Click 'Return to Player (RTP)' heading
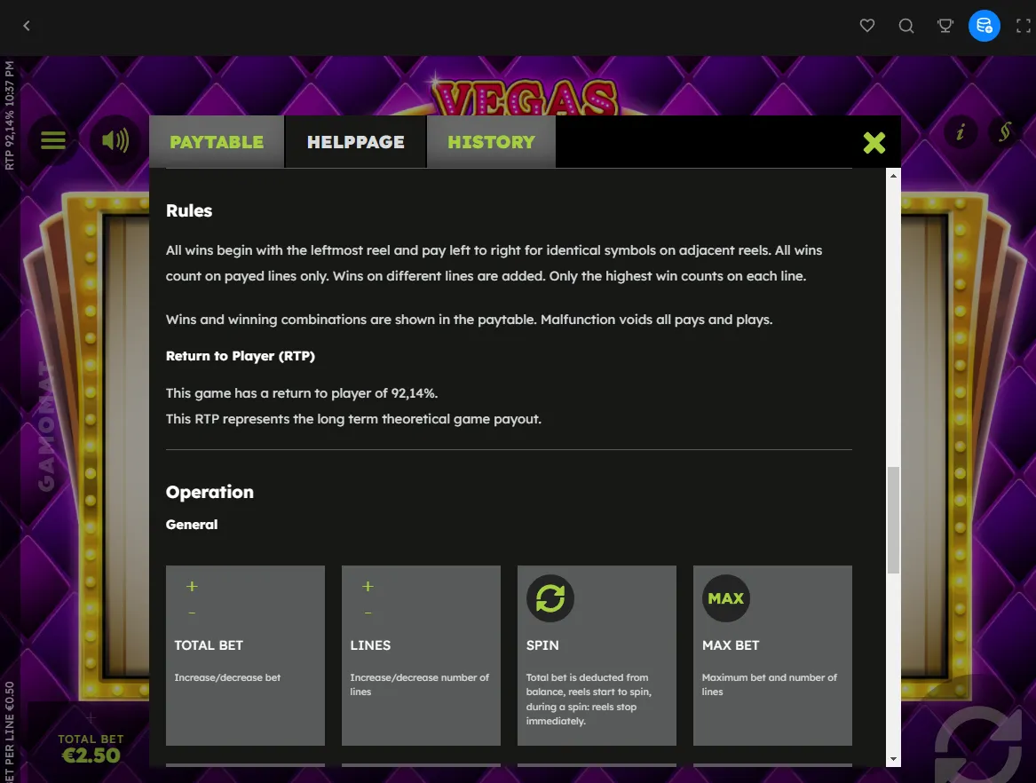Viewport: 1036px width, 783px height. [241, 356]
